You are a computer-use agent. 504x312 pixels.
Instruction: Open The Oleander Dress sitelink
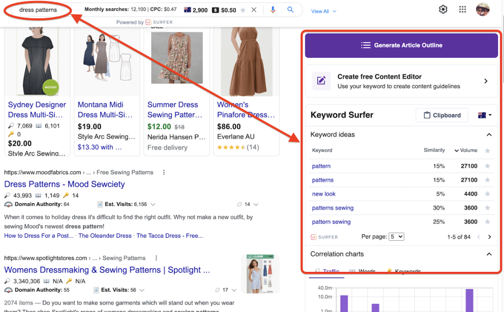(105, 236)
